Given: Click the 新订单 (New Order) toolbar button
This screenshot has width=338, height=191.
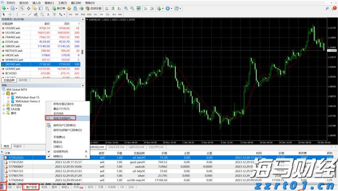Looking at the screenshot, I should (x=59, y=9).
